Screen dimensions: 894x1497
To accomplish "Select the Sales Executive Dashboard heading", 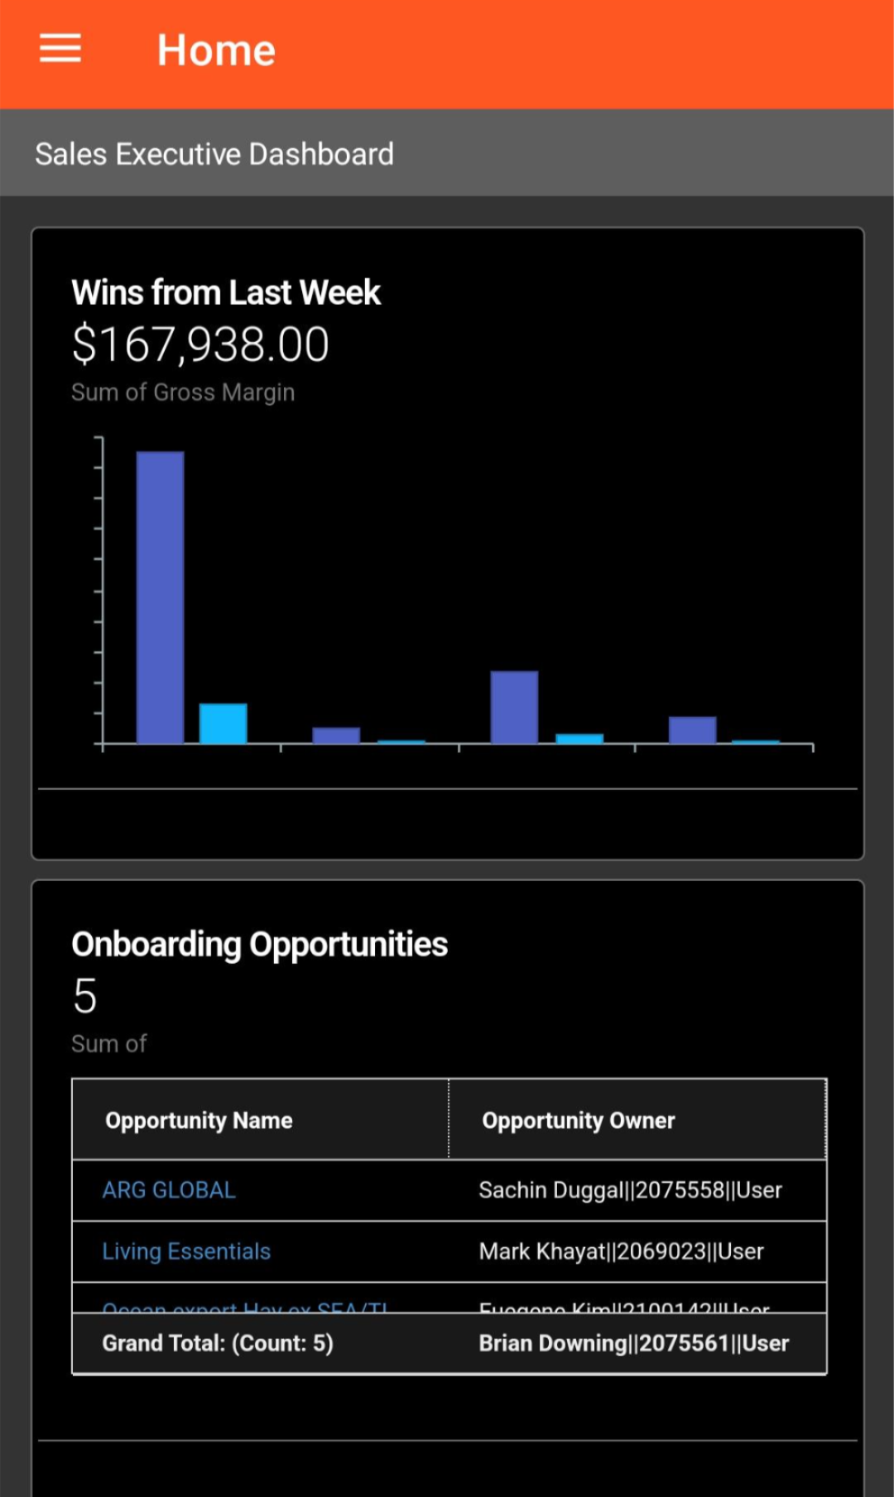I will pyautogui.click(x=214, y=154).
